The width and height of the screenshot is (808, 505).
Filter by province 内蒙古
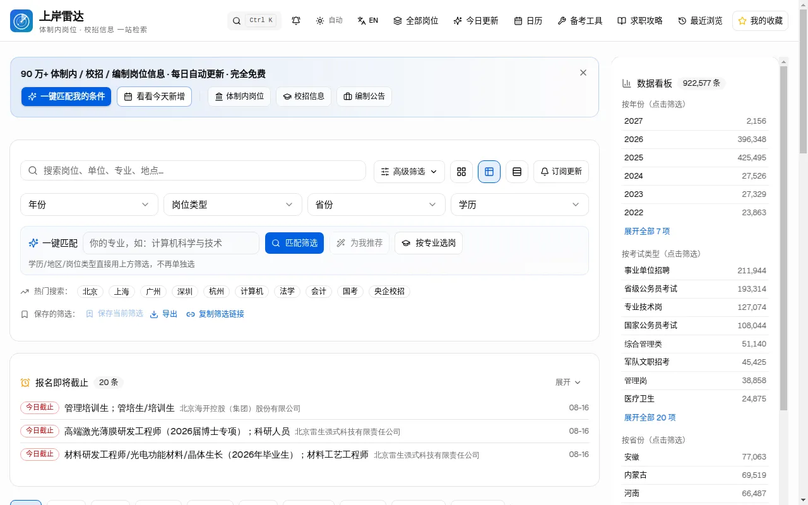695,475
